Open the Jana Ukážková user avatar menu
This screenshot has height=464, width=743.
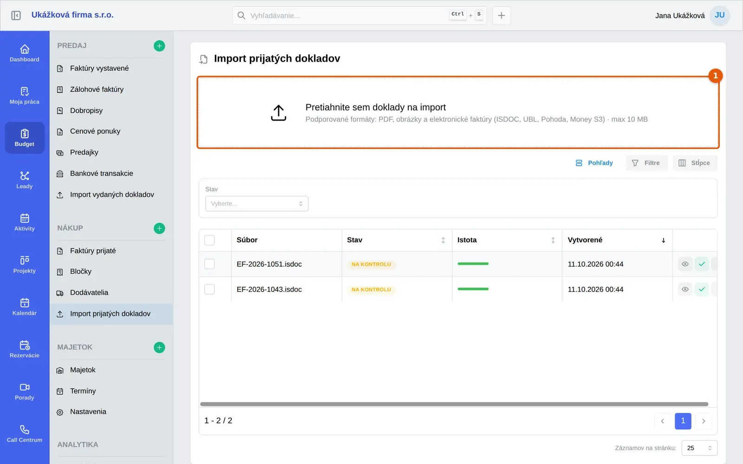coord(720,15)
